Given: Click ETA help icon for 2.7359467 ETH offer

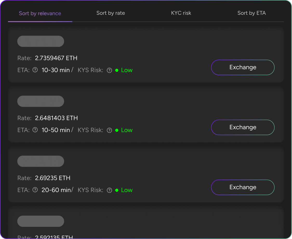Looking at the screenshot, I should point(35,70).
